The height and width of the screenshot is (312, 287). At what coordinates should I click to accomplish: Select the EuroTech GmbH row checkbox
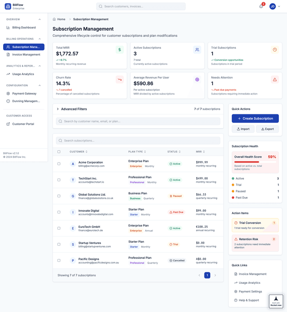pyautogui.click(x=59, y=228)
